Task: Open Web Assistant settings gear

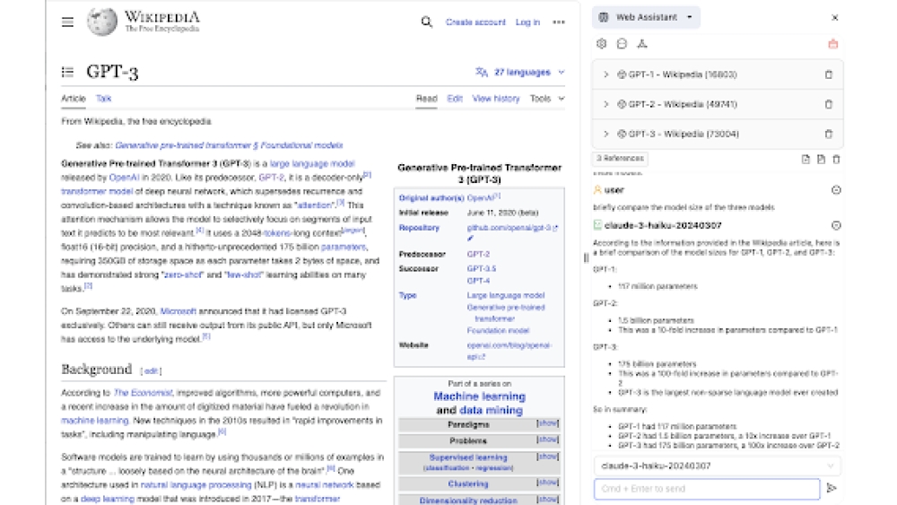Action: 601,43
